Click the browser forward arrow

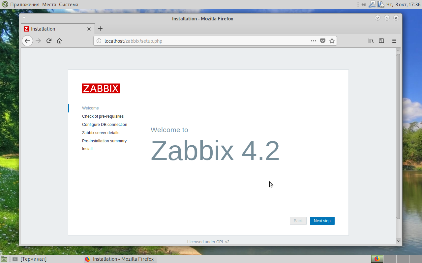38,41
